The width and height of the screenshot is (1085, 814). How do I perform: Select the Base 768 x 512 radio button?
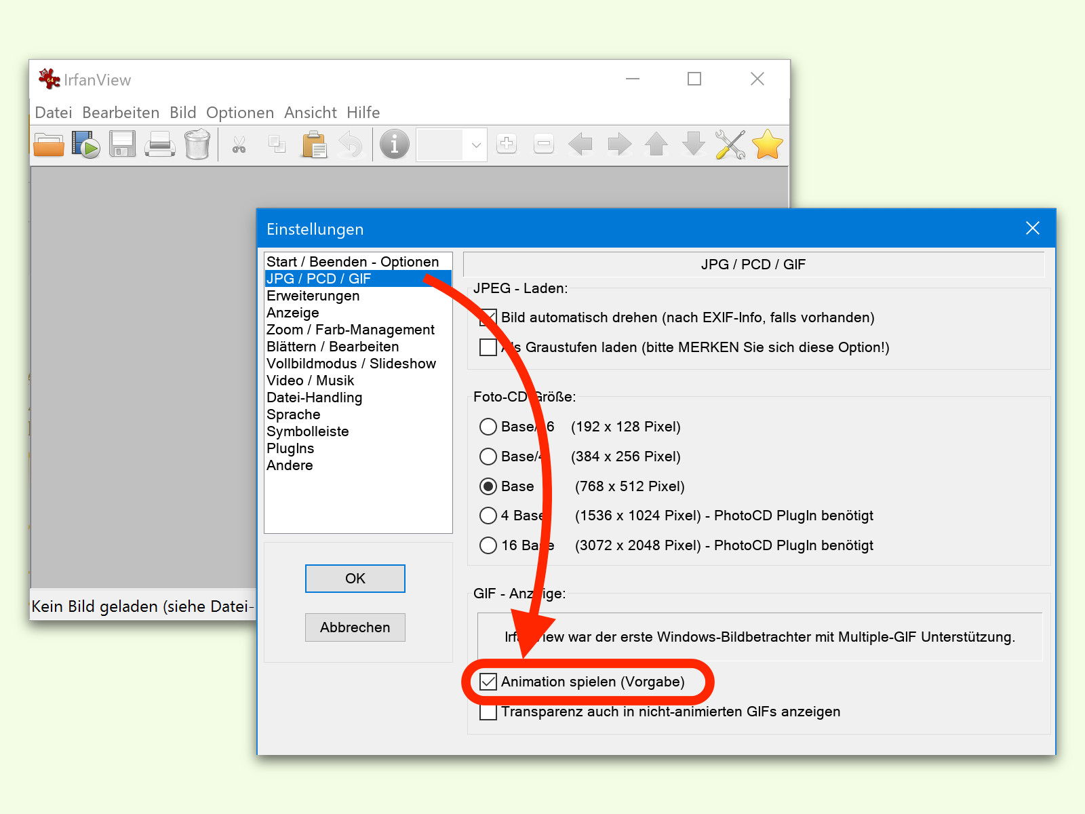tap(488, 486)
